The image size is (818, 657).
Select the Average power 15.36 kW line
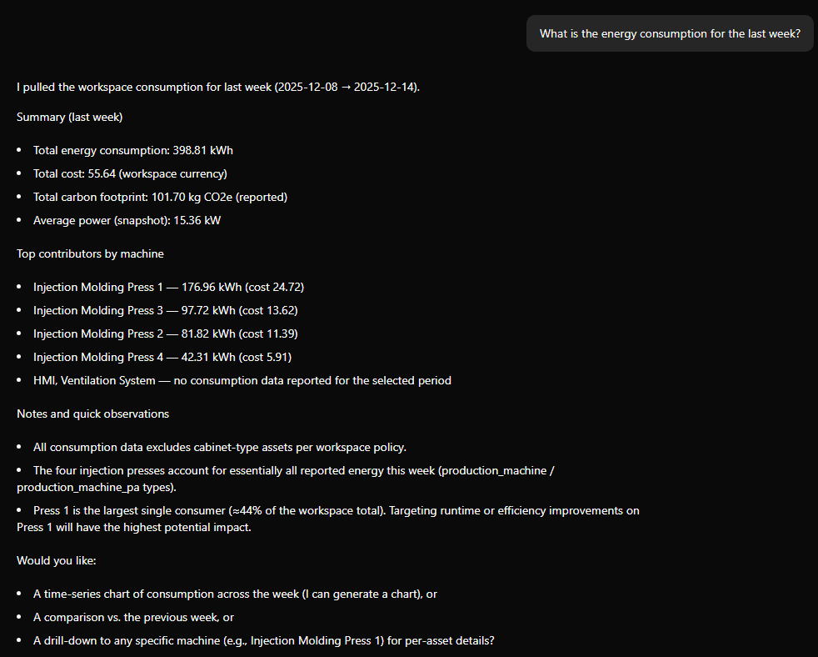click(x=127, y=220)
